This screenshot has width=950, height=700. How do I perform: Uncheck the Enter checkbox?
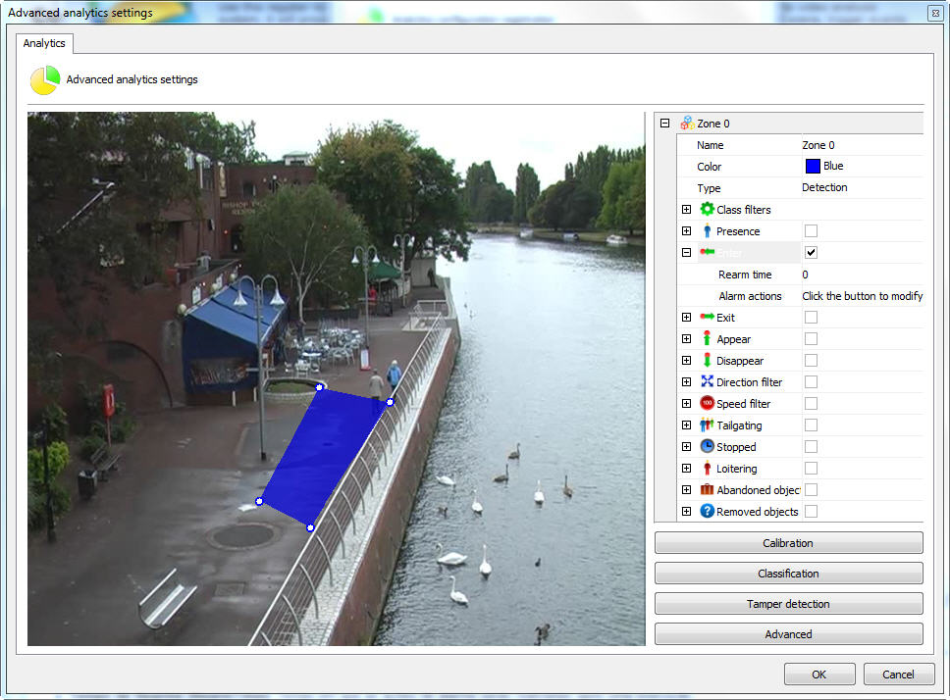[x=811, y=252]
